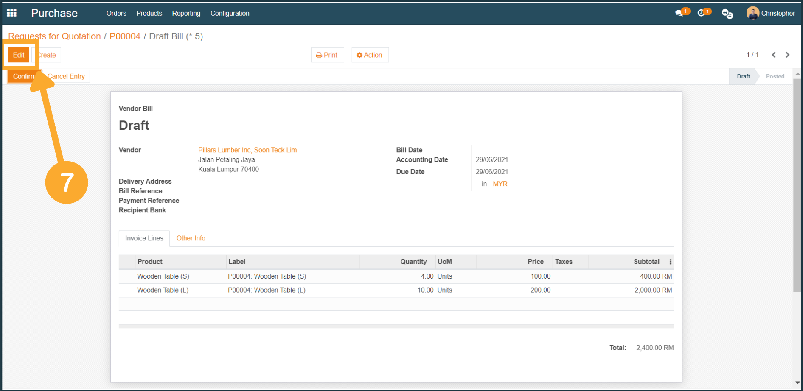Go to previous record arrow
The image size is (803, 391).
click(774, 55)
